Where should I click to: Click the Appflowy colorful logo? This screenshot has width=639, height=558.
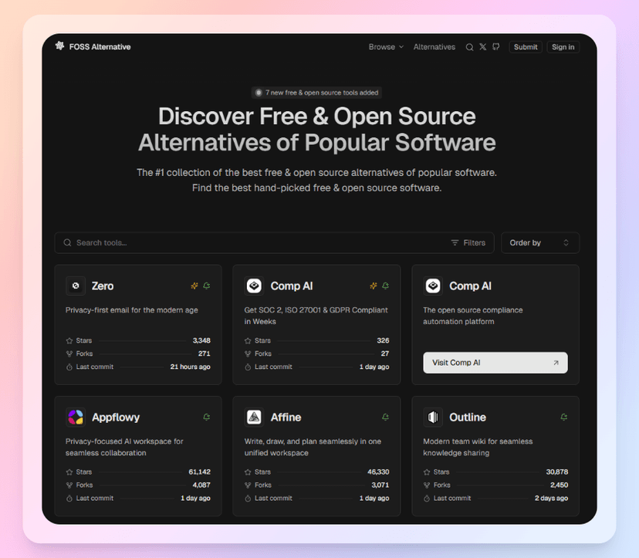point(76,417)
